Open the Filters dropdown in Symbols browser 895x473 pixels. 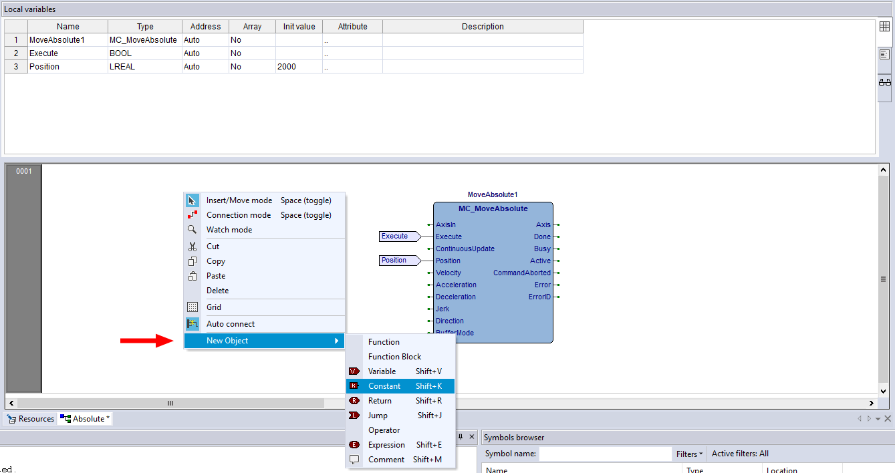coord(689,454)
